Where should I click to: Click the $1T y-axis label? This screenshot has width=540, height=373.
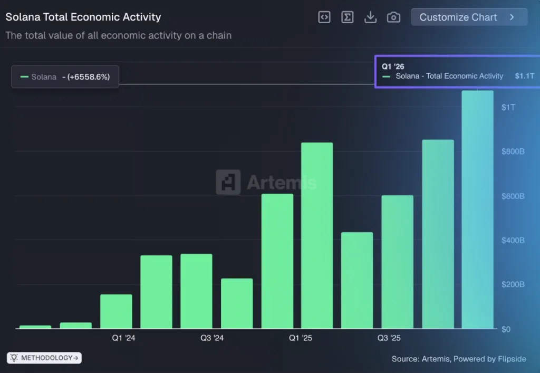[x=508, y=107]
